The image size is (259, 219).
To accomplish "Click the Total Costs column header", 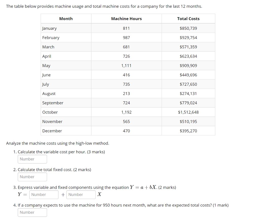I will pos(188,19).
